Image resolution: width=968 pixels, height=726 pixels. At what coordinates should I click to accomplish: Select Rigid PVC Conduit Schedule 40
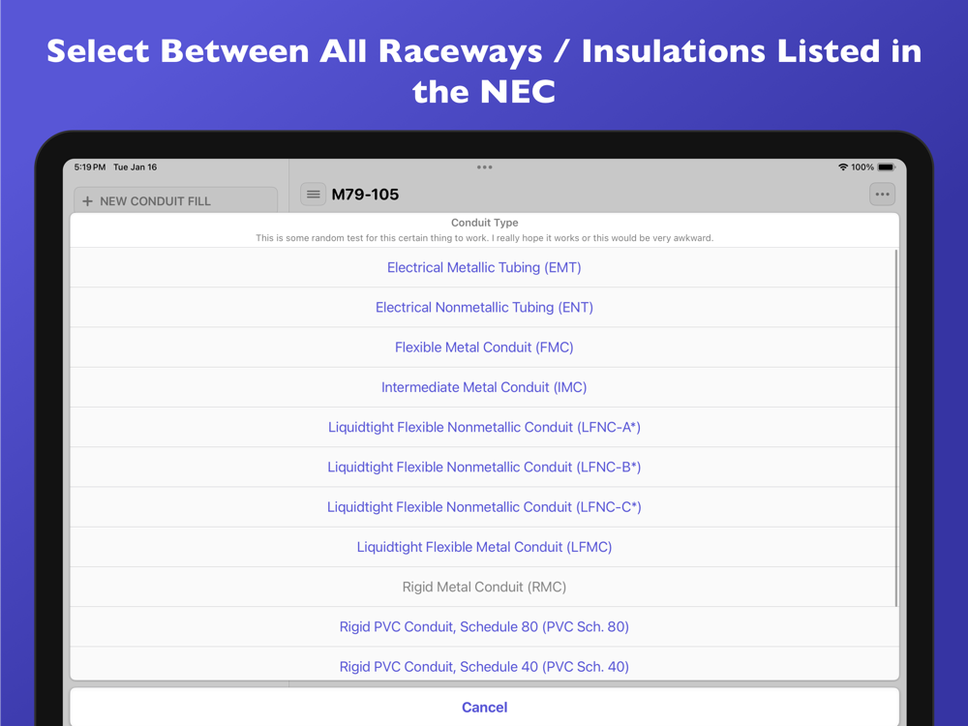484,666
